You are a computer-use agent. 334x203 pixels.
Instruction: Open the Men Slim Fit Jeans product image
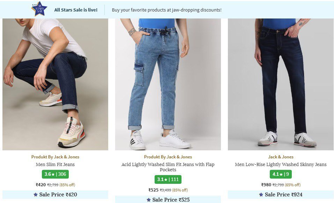(x=55, y=84)
